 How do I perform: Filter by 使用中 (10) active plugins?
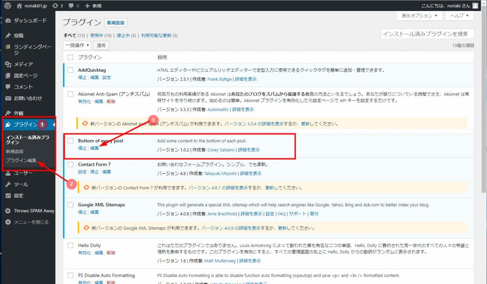click(x=101, y=35)
